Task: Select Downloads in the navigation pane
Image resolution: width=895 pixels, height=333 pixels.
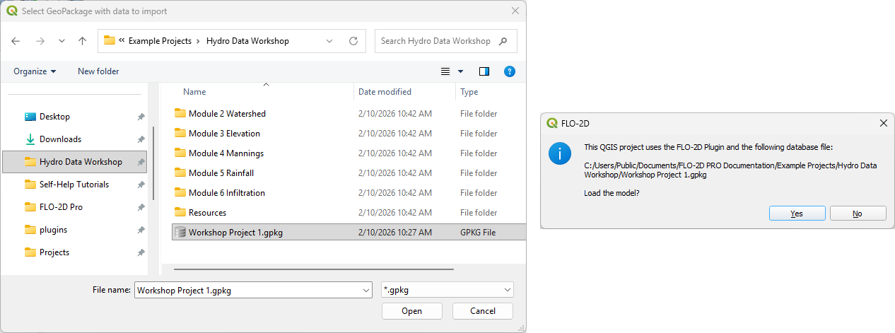Action: click(60, 139)
